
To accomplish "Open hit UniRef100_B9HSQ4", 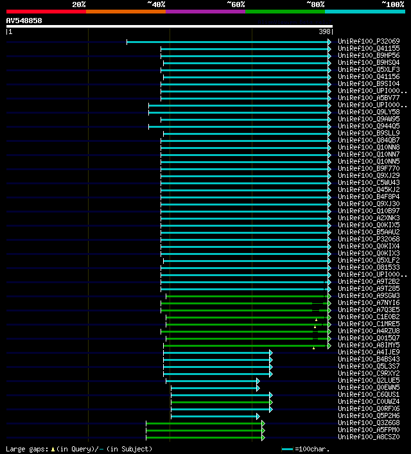I will pos(369,62).
